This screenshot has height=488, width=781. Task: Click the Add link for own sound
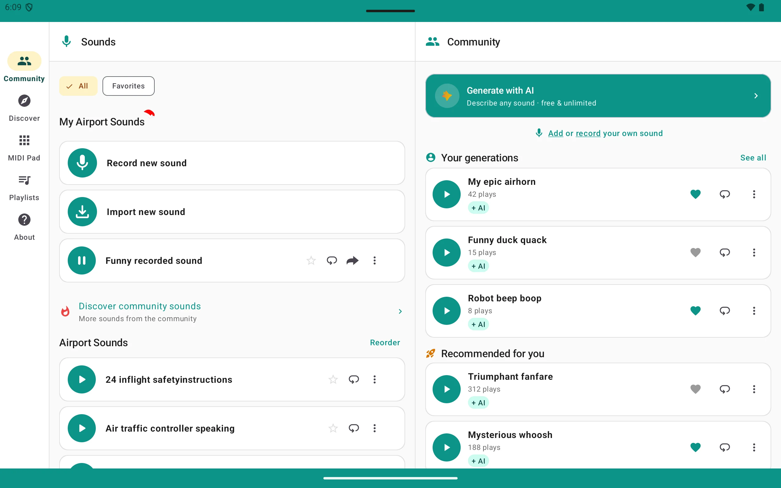click(x=556, y=133)
